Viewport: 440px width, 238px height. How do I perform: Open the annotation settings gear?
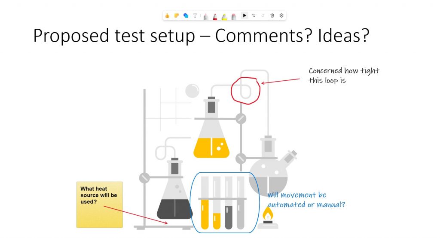click(x=281, y=16)
